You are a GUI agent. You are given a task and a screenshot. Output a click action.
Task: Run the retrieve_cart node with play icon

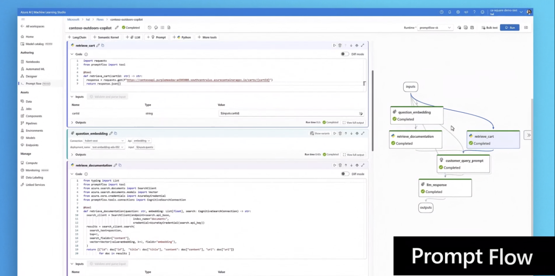[x=334, y=46]
